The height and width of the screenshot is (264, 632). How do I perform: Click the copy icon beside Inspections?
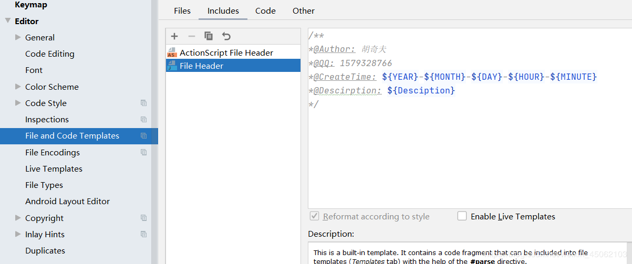[x=143, y=120]
